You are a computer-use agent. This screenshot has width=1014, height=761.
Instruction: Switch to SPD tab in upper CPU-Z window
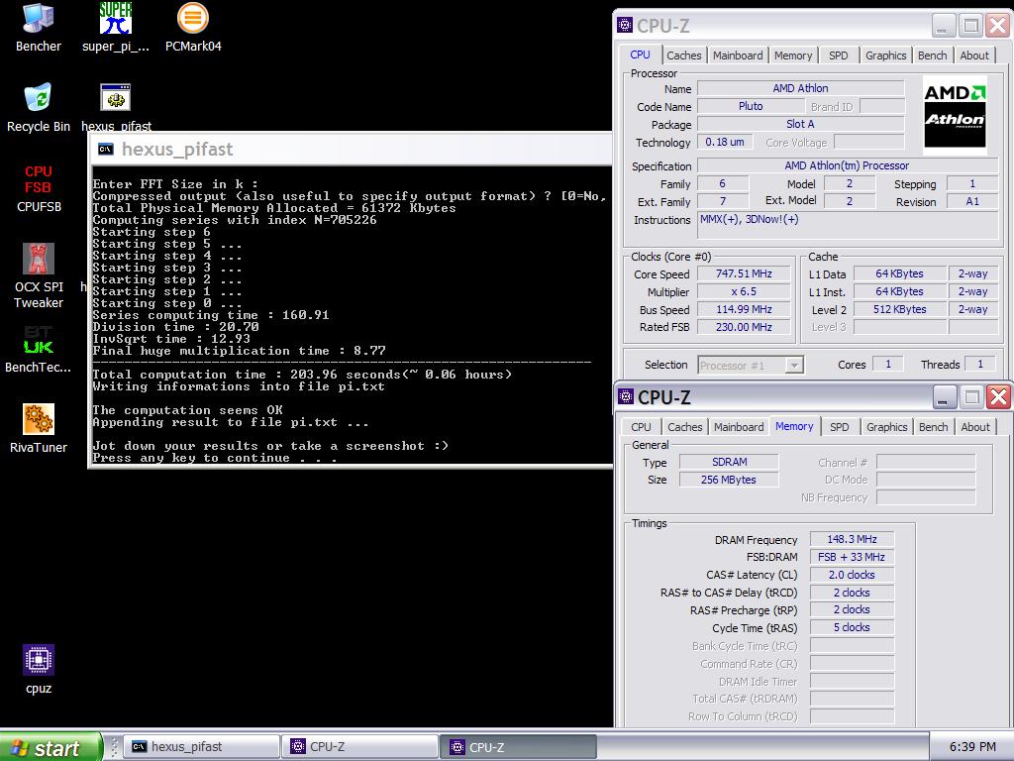click(838, 55)
